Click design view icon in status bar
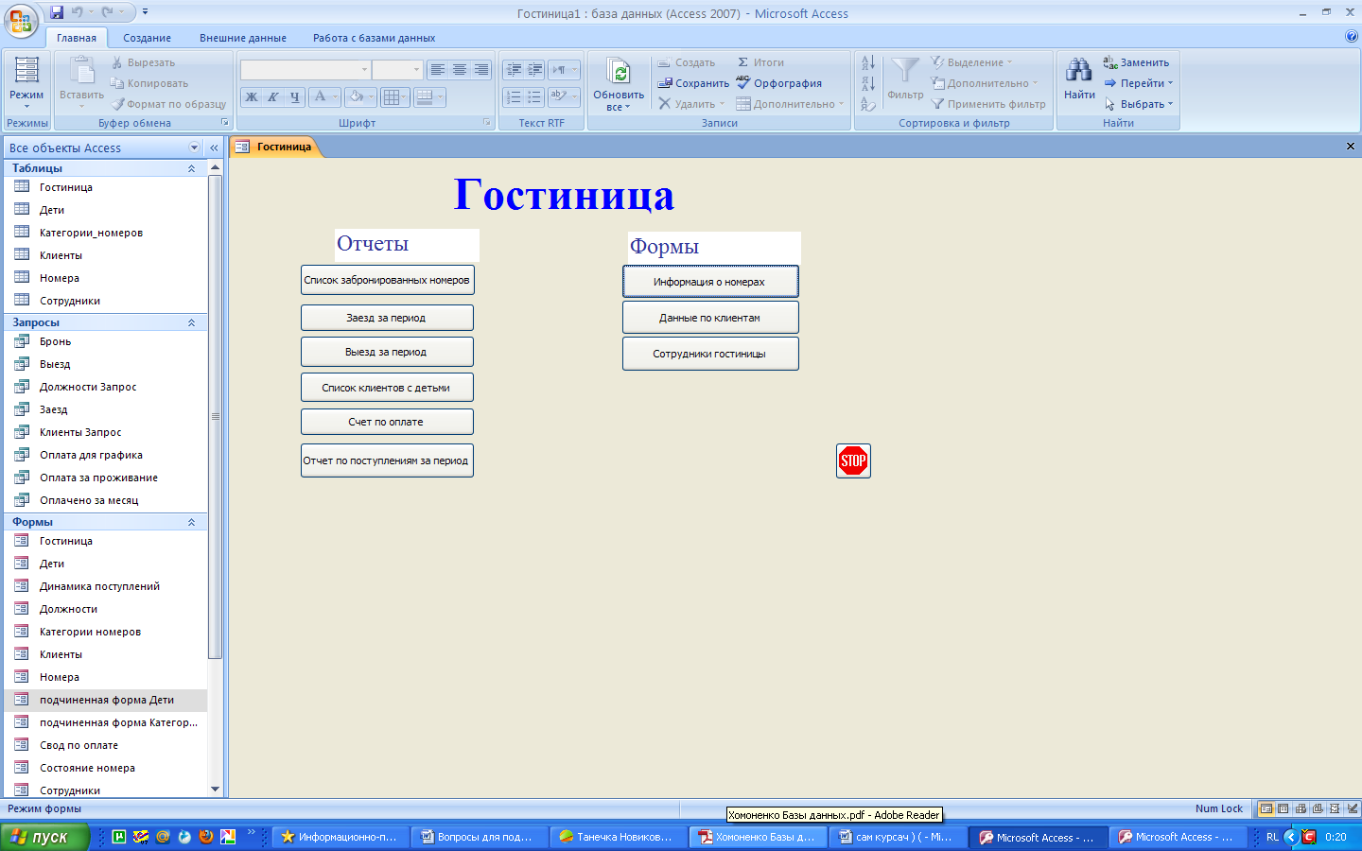Image resolution: width=1362 pixels, height=851 pixels. click(x=1353, y=808)
